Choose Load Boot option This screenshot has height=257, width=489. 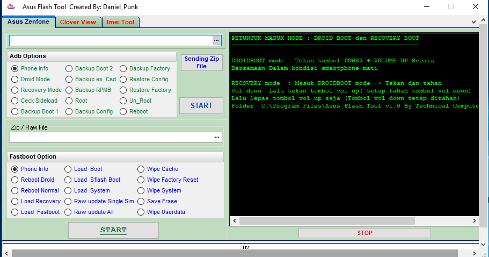click(83, 169)
